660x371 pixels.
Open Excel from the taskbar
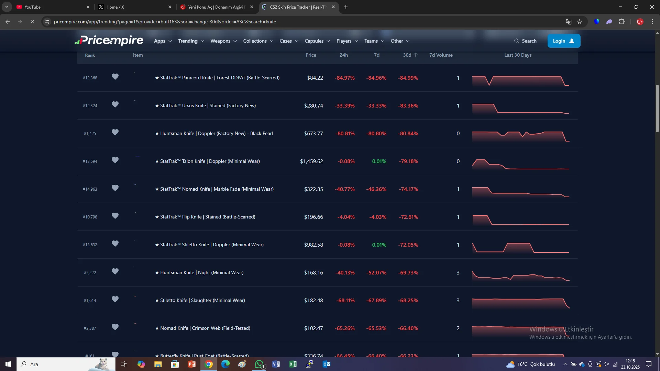293,364
